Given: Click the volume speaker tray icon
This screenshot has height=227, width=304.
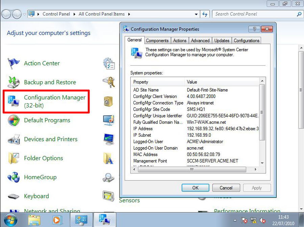Looking at the screenshot, I should pyautogui.click(x=262, y=220).
